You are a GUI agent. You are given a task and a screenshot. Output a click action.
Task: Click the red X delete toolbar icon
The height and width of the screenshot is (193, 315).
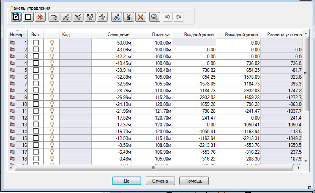pyautogui.click(x=140, y=17)
